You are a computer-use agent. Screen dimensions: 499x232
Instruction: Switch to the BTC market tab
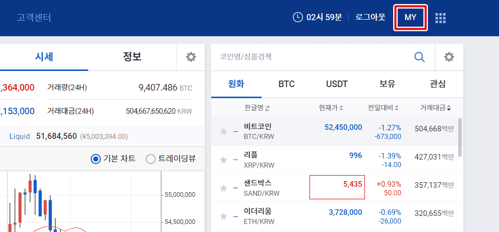(x=286, y=84)
